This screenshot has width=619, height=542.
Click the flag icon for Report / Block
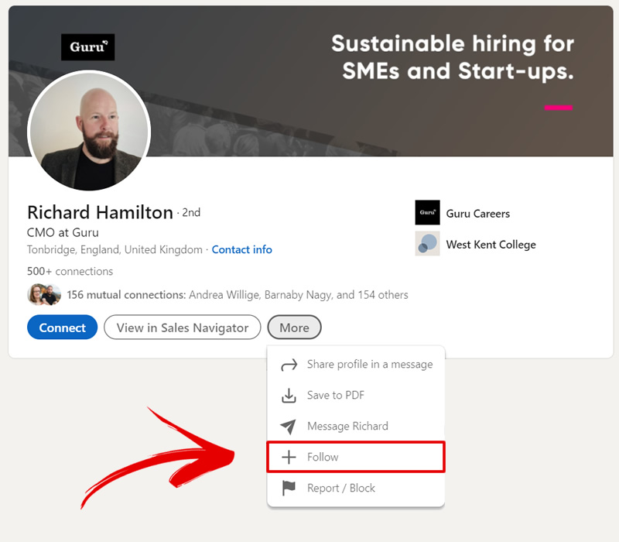[x=289, y=489]
